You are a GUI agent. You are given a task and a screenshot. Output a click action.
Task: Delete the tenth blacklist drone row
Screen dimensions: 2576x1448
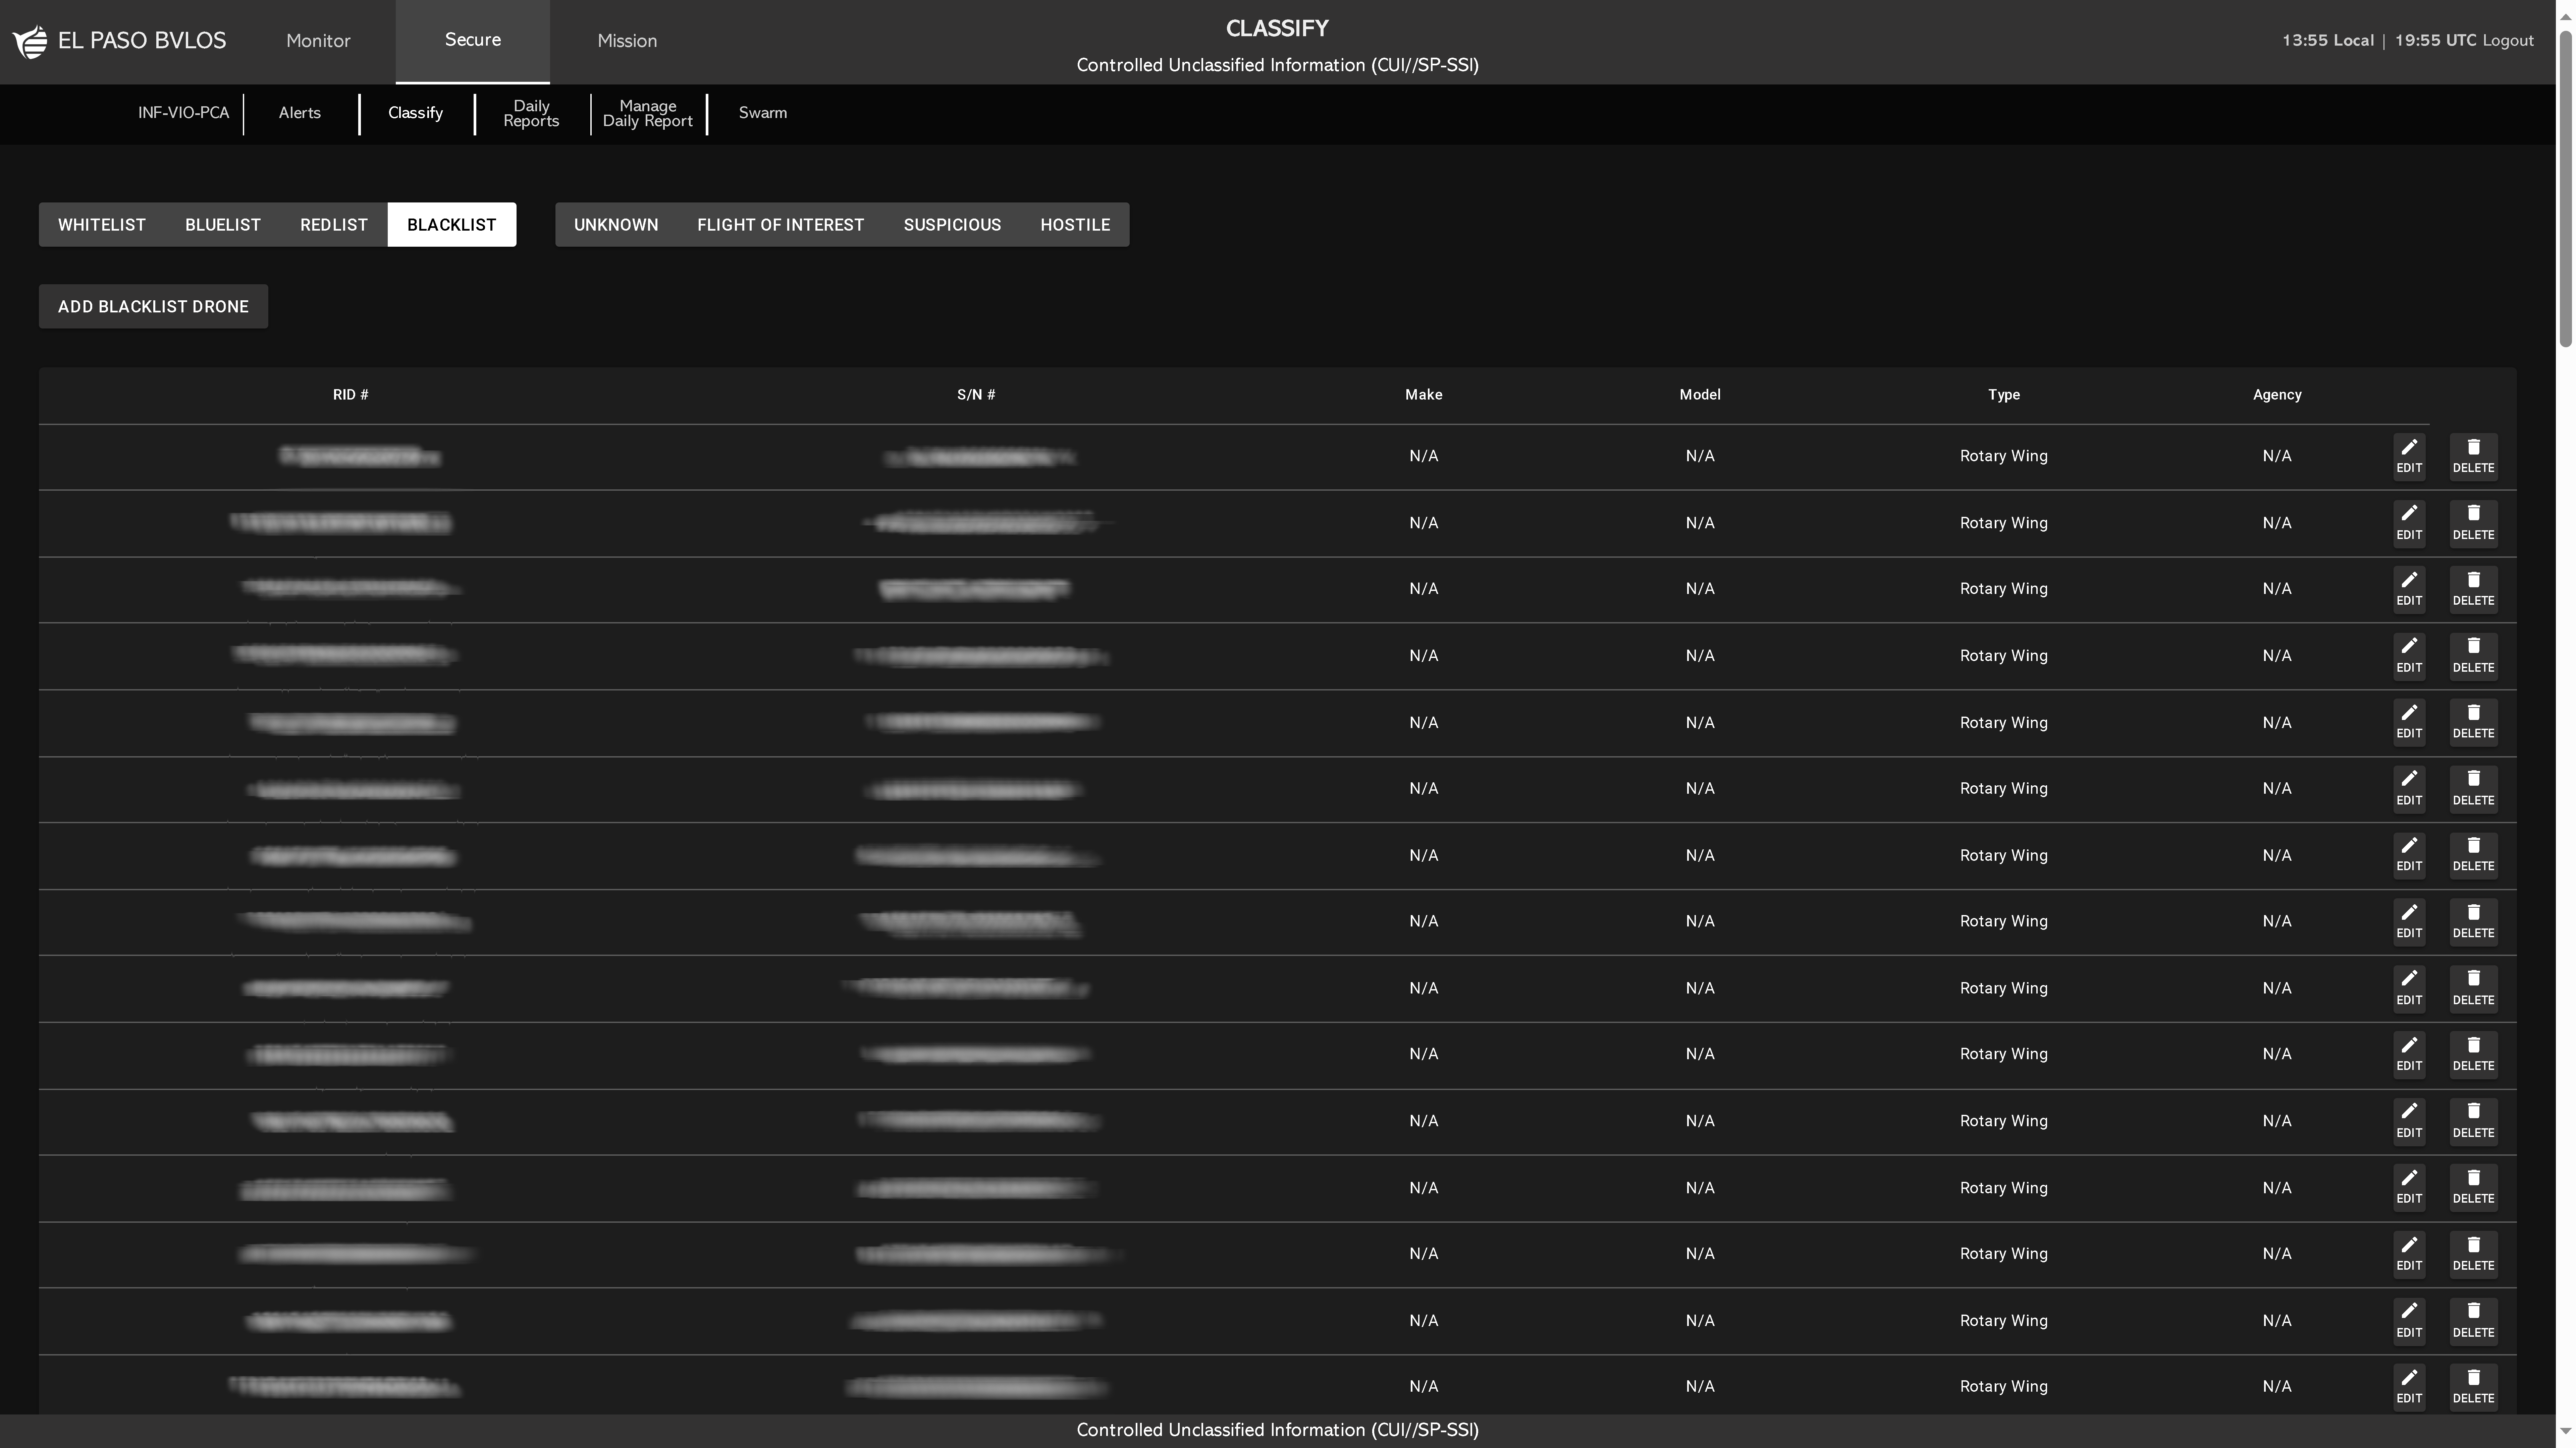coord(2473,1055)
